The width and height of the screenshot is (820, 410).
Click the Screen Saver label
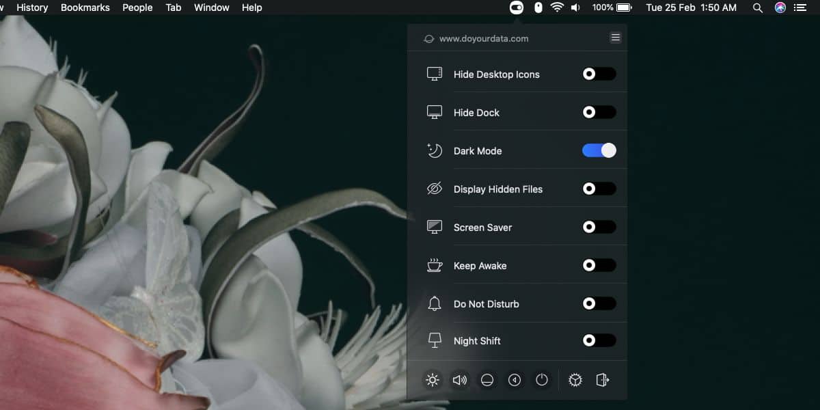click(482, 228)
